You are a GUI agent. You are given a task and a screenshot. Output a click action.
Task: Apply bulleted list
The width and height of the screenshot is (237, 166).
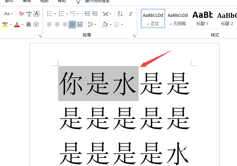(50, 14)
